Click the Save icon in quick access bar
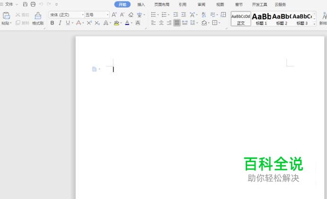 [x=26, y=4]
